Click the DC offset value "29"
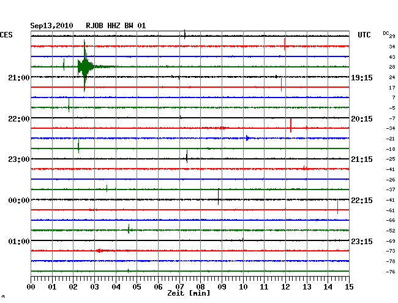398x303 pixels. 392,36
